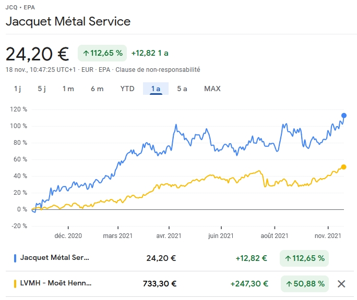Select the 1 j time range tab
The width and height of the screenshot is (357, 300).
[17, 89]
